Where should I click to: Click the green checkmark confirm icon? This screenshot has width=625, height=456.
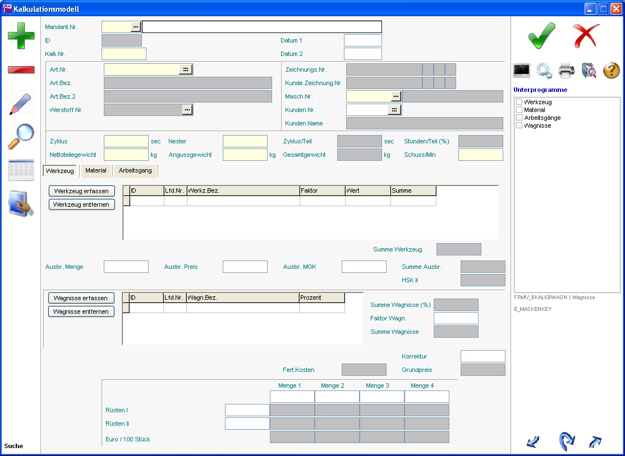click(541, 36)
